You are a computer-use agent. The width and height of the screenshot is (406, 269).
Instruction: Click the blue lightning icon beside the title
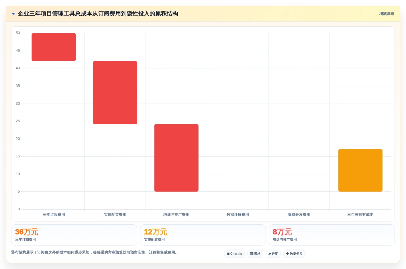(x=13, y=14)
